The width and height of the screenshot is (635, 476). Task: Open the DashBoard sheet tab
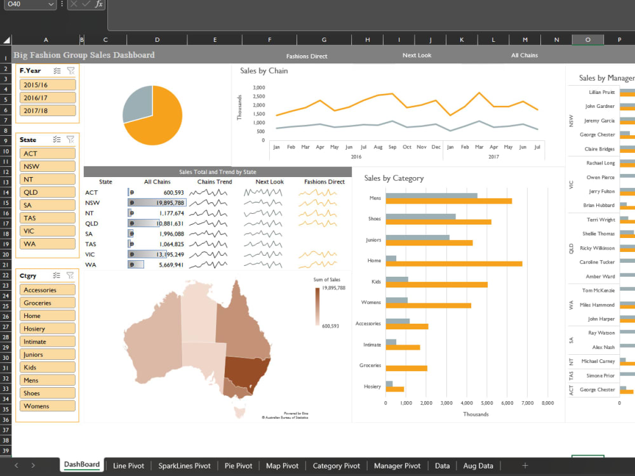click(82, 465)
